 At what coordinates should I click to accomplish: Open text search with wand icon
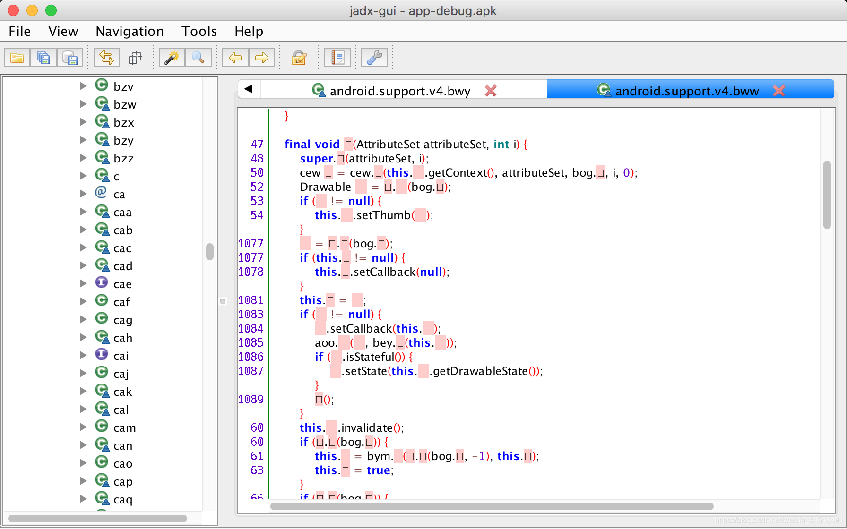(x=172, y=58)
